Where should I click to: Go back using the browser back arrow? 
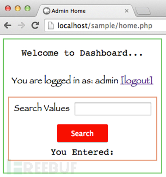pyautogui.click(x=8, y=25)
